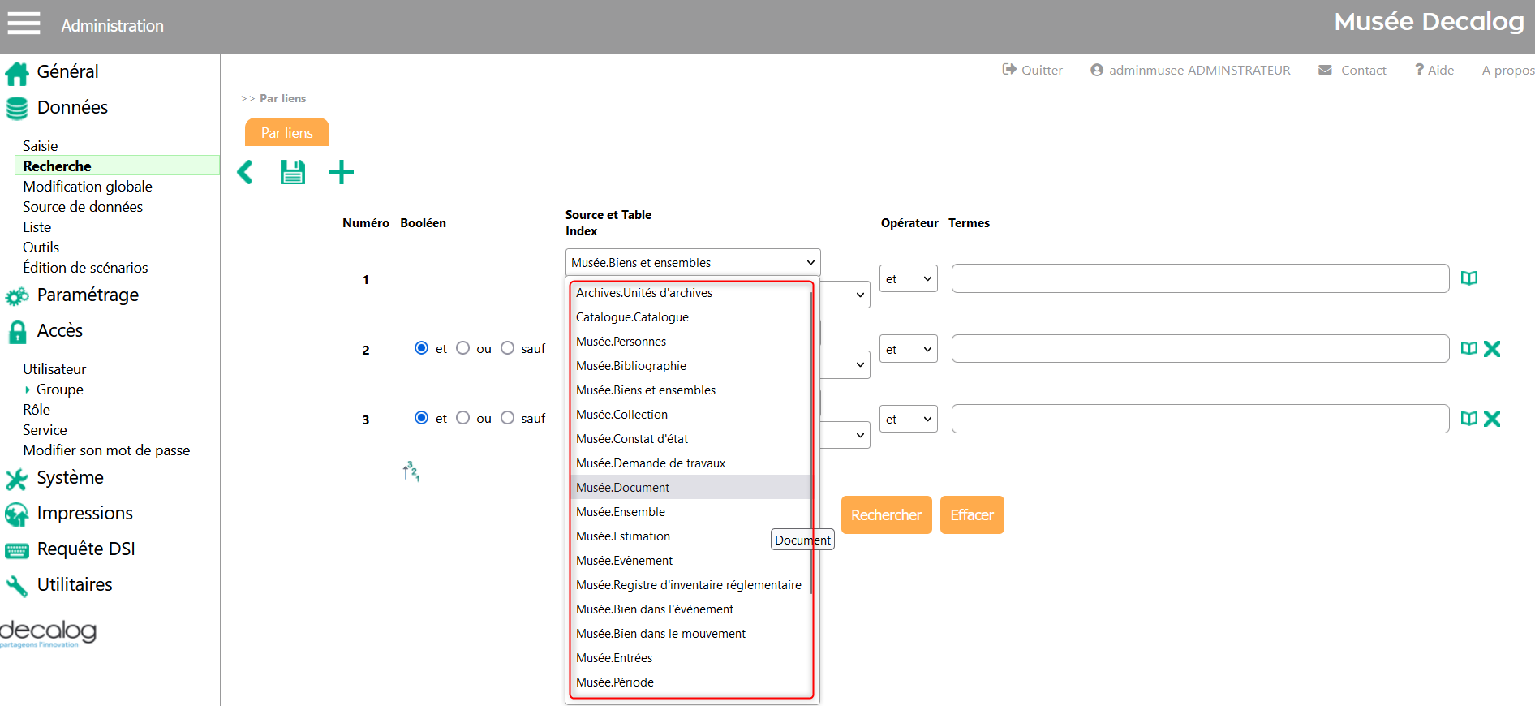1535x706 pixels.
Task: Click the renumber sort icon
Action: tap(411, 471)
